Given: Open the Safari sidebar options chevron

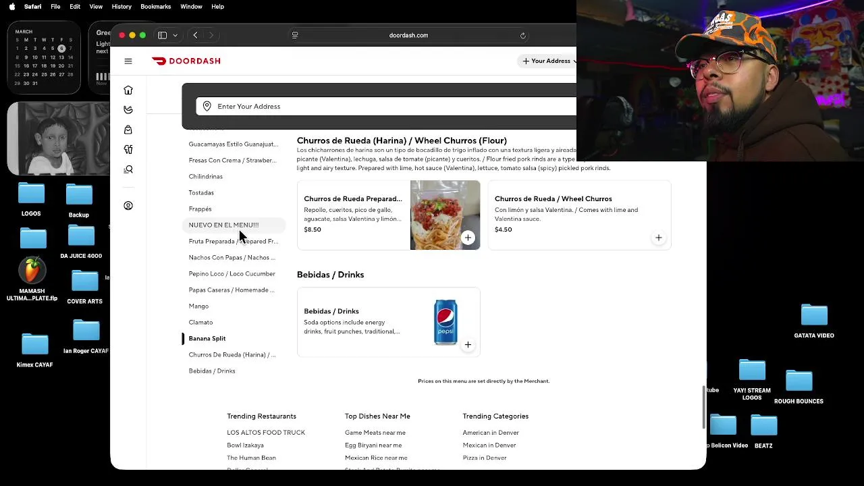Looking at the screenshot, I should tap(175, 35).
